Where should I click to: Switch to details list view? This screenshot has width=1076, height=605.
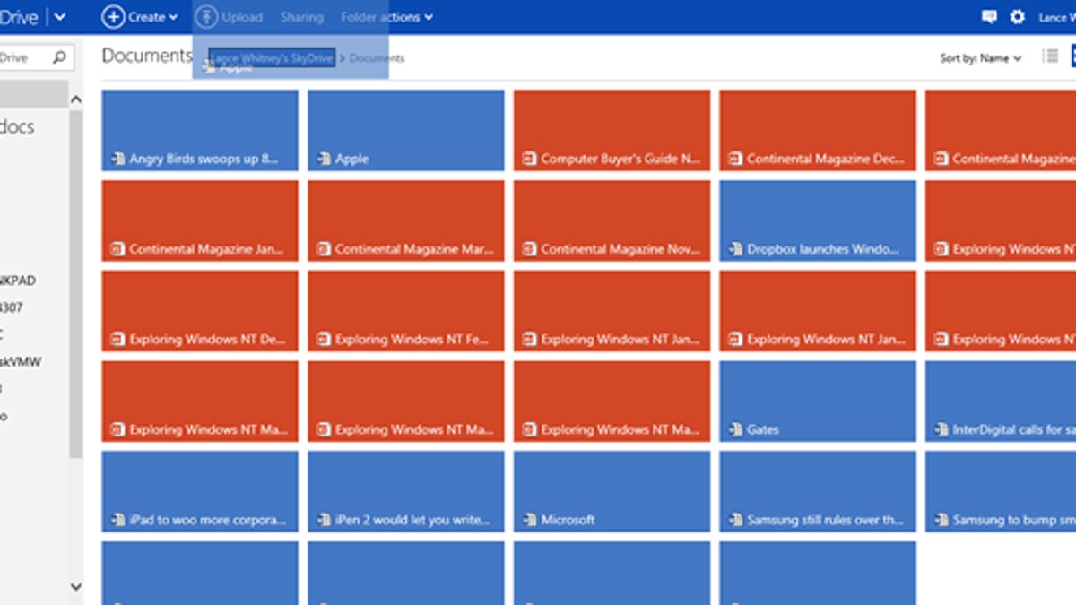point(1050,56)
